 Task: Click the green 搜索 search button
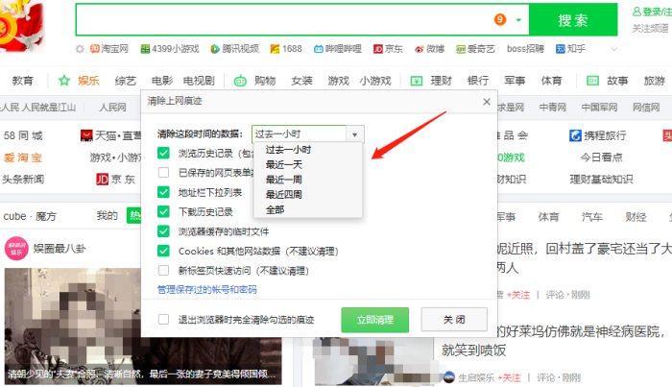click(x=573, y=20)
